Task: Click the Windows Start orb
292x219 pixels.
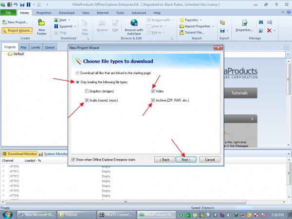Action: click(7, 215)
